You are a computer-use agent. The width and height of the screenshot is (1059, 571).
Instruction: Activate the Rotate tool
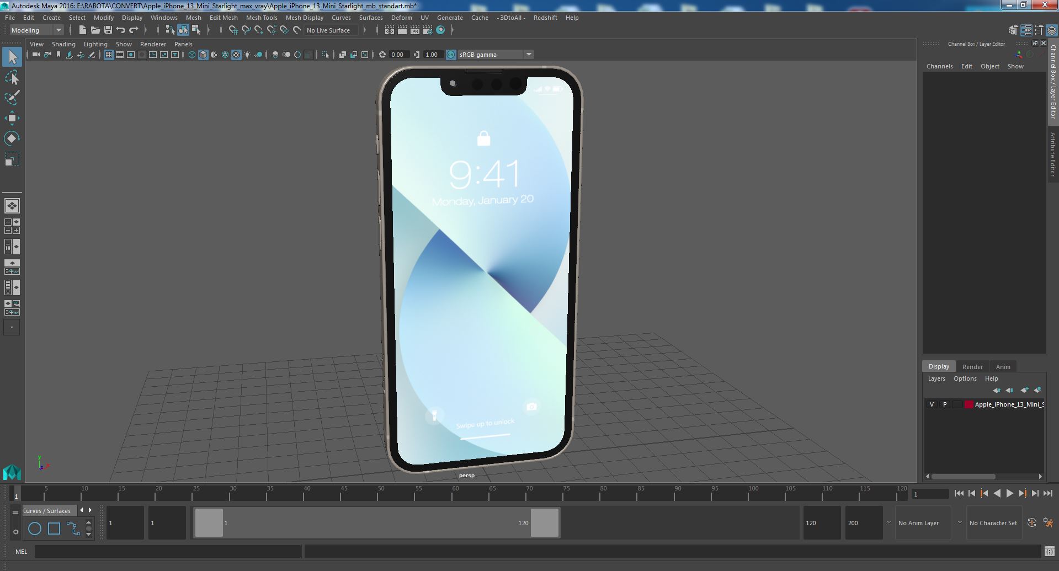[x=12, y=138]
